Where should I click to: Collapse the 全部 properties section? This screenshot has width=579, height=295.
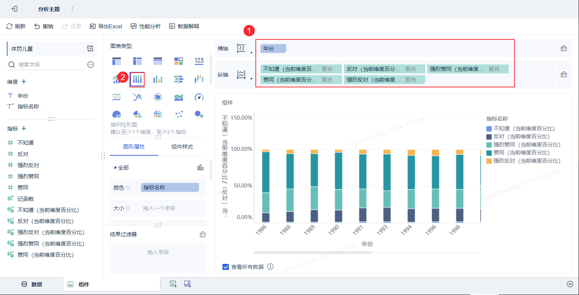point(115,168)
